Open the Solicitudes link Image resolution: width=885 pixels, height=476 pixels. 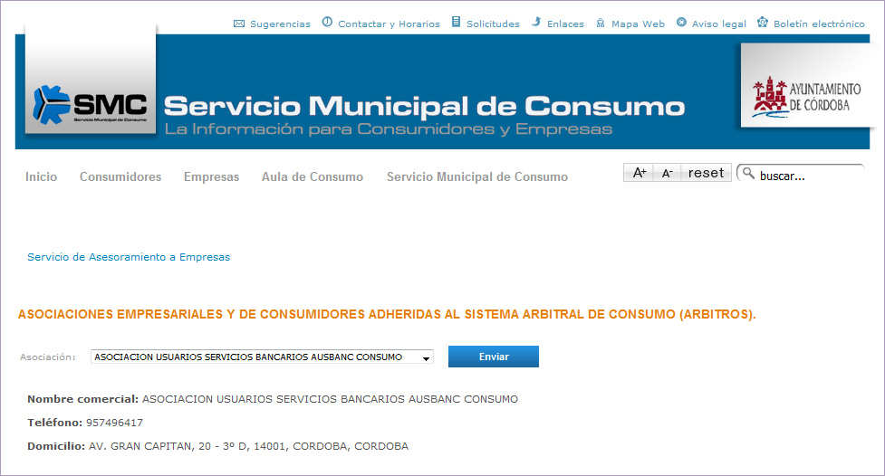(x=493, y=24)
